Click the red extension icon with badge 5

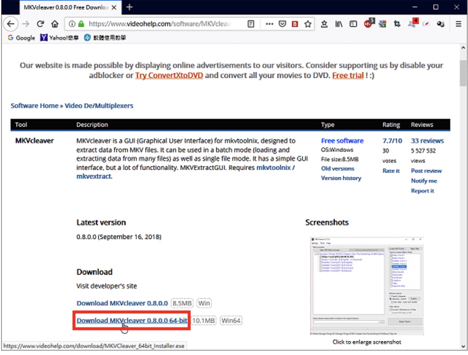pos(368,24)
